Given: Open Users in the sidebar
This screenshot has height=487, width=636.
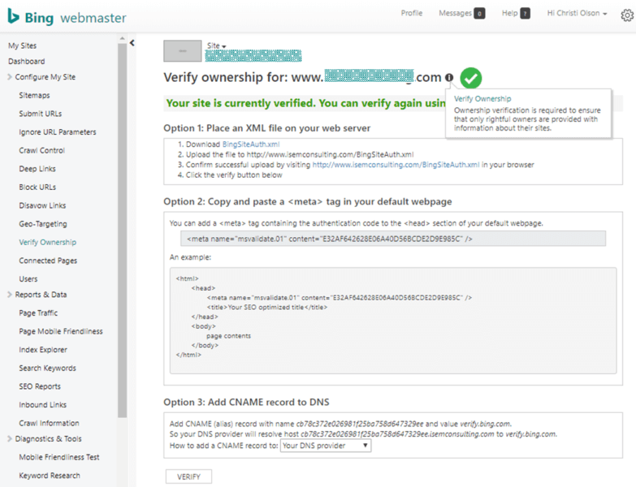Looking at the screenshot, I should pos(28,278).
